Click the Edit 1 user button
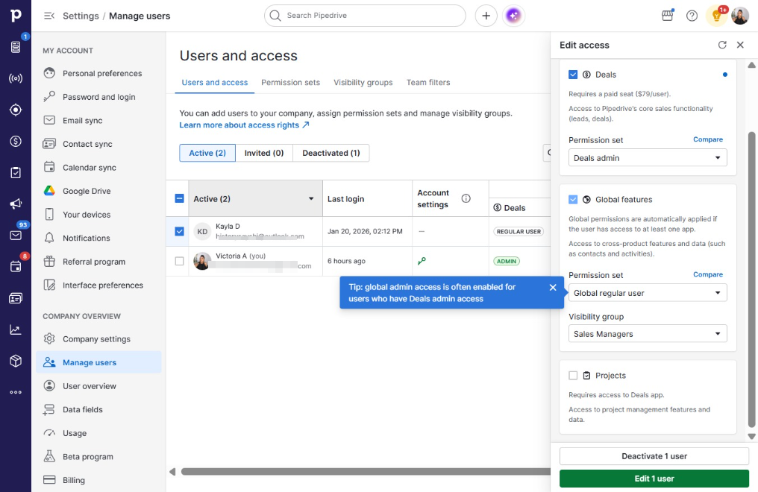 (654, 479)
